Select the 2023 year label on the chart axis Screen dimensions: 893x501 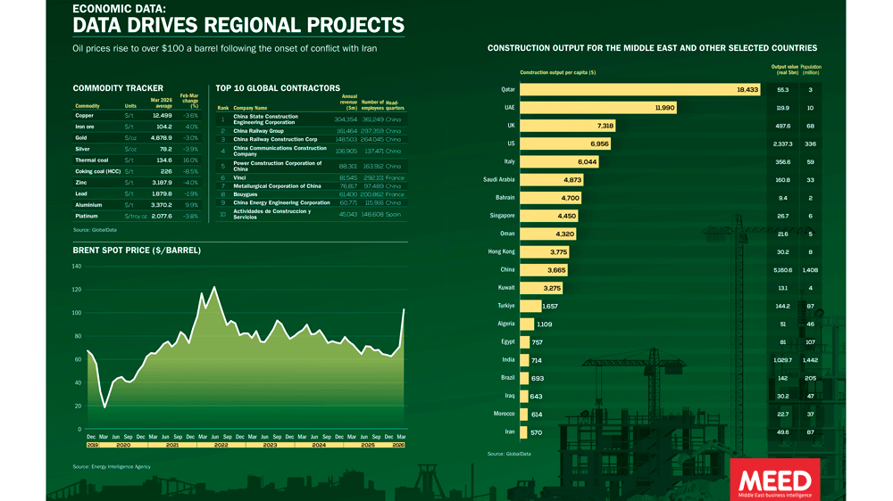pos(271,444)
